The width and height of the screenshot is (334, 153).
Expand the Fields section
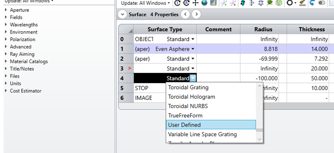click(6, 17)
